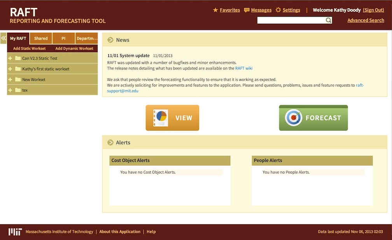Image resolution: width=392 pixels, height=240 pixels.
Task: Click the News panel title
Action: pos(122,40)
